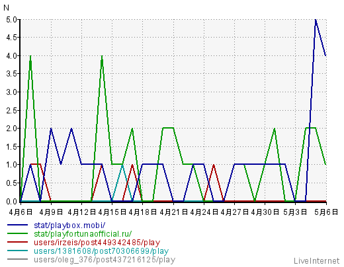This screenshot has width=344, height=267.
Task: Click the 4月30日 x-axis date label
Action: pyautogui.click(x=265, y=212)
